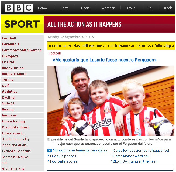The image size is (176, 172).
Task: Click the Sunderland kids photo thumbnail
Action: (x=111, y=101)
